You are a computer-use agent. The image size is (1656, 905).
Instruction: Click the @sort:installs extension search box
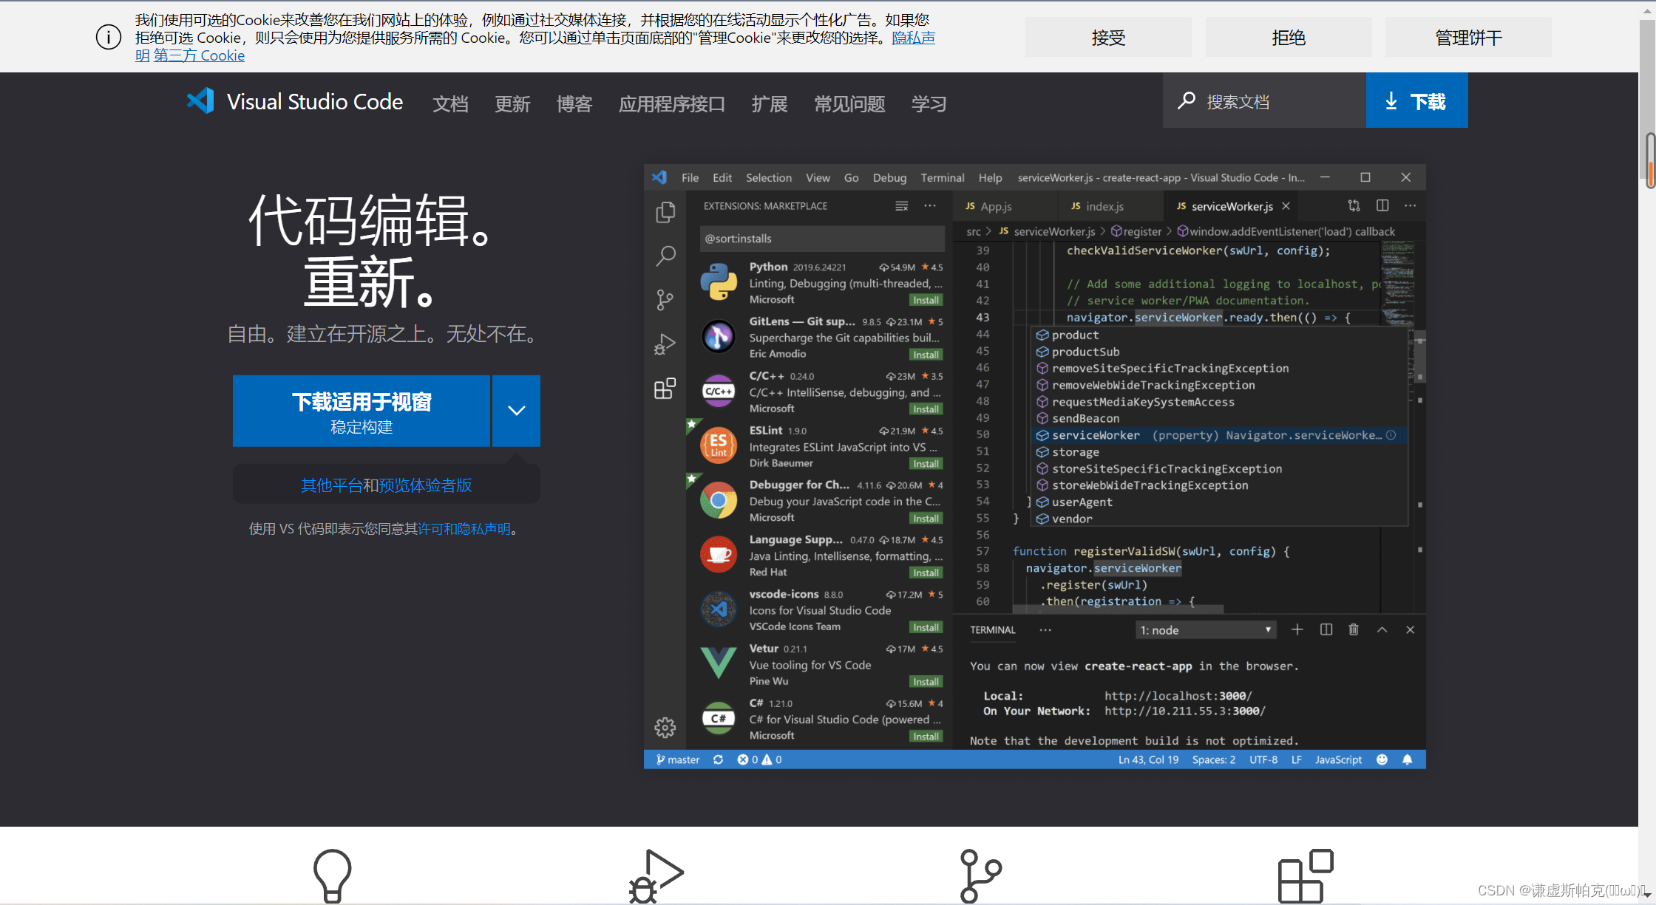(x=821, y=239)
